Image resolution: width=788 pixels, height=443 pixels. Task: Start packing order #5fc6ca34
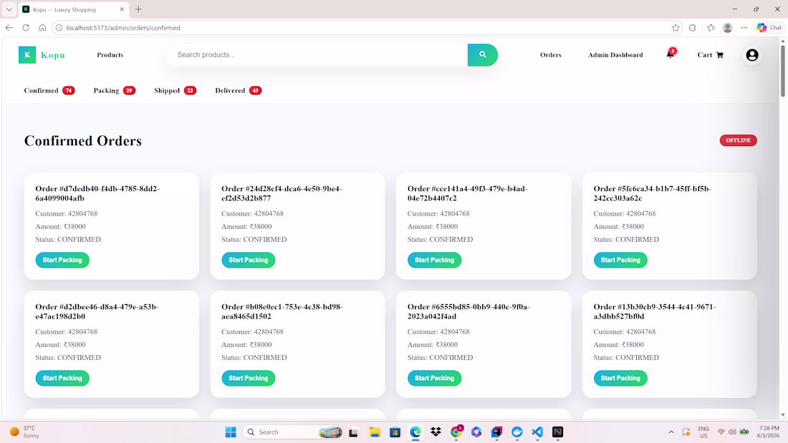(620, 260)
